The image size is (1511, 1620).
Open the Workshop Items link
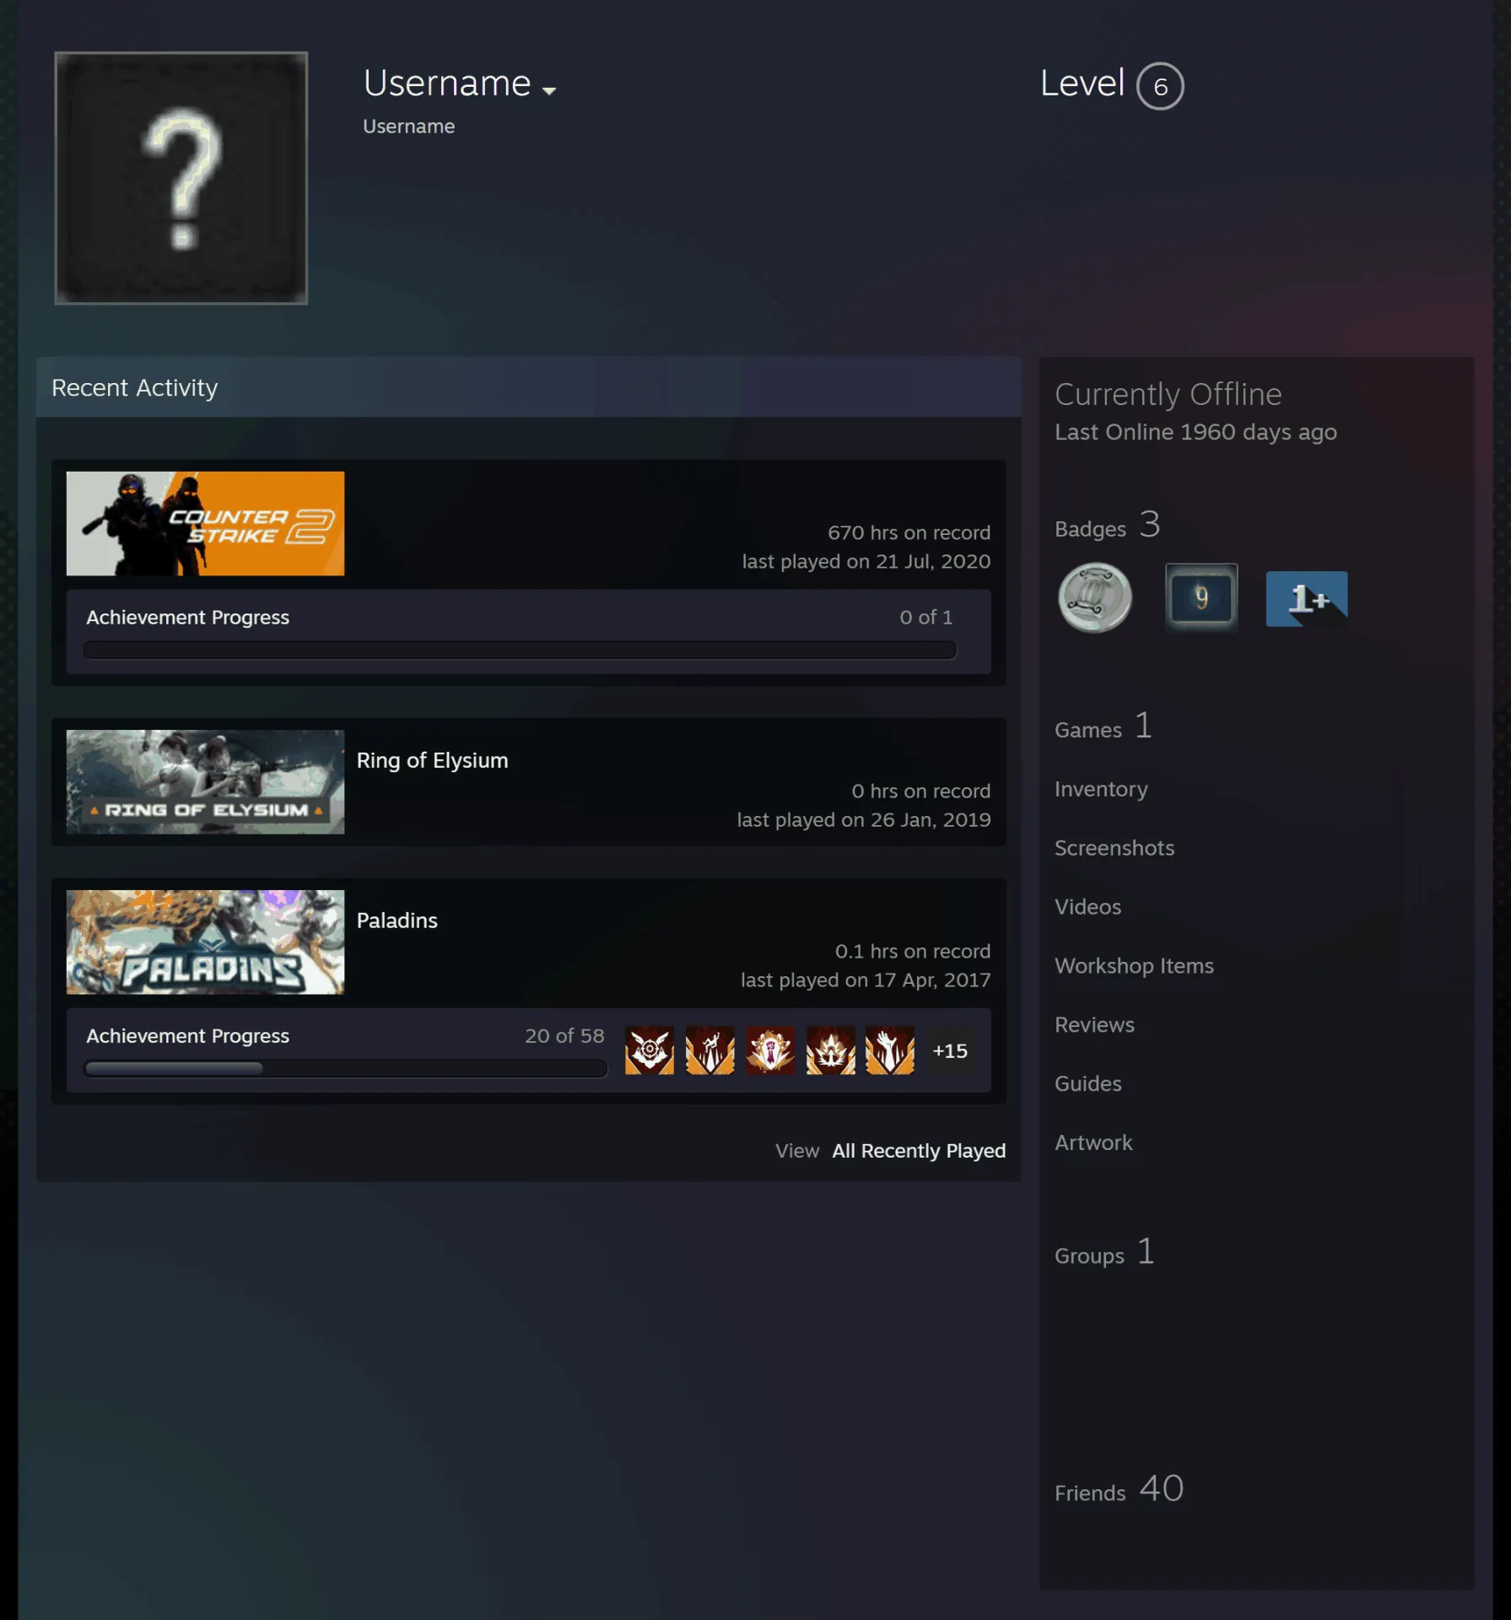tap(1134, 966)
